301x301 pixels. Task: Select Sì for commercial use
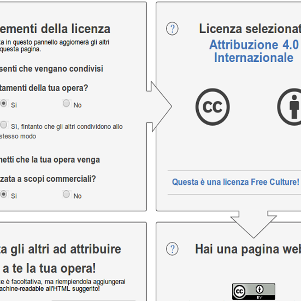[4, 194]
